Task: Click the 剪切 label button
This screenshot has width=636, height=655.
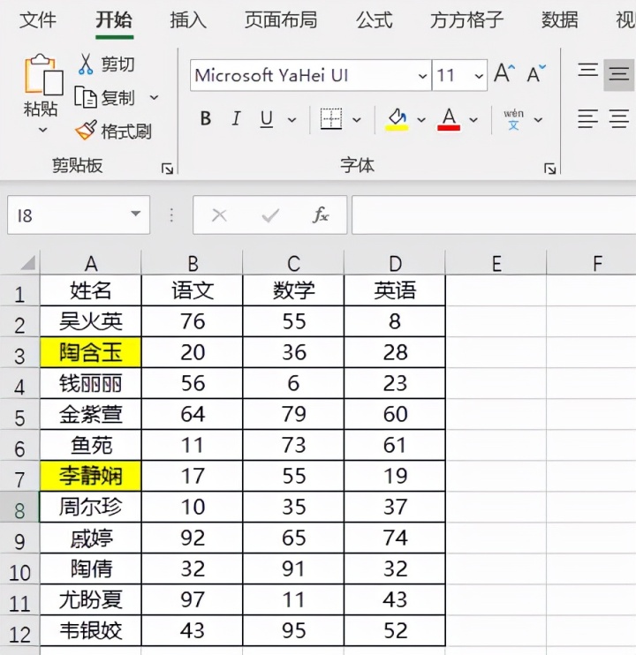Action: point(117,64)
